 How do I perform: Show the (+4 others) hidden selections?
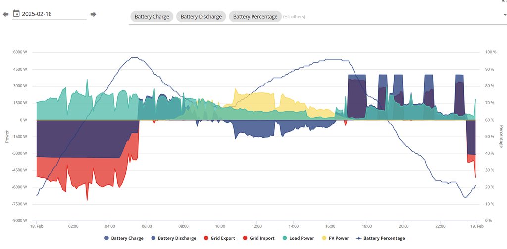tap(294, 17)
